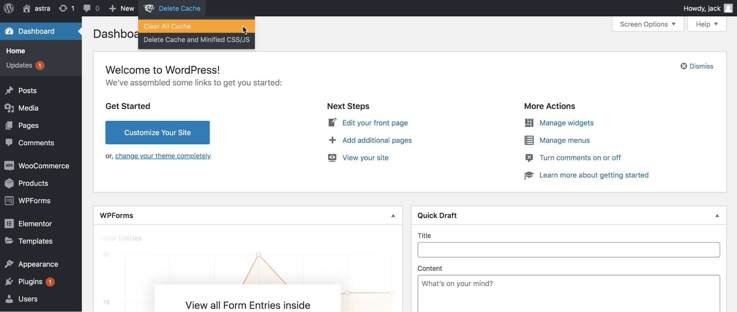
Task: Click the Customize Your Site button
Action: click(x=157, y=132)
